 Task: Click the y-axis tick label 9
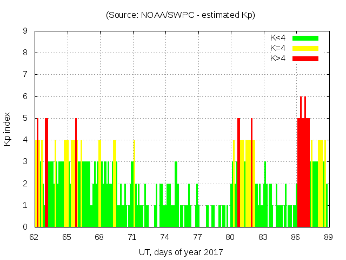click(x=25, y=31)
